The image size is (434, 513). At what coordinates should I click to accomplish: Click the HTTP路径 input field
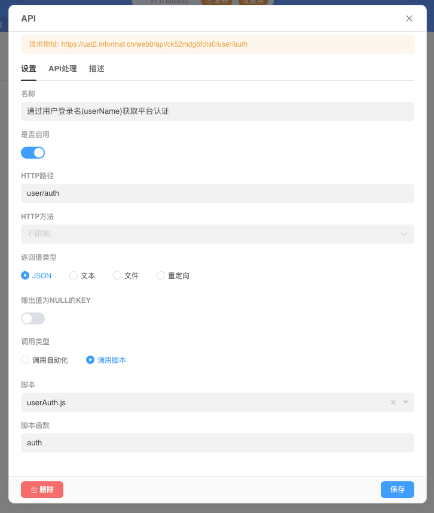pyautogui.click(x=217, y=193)
